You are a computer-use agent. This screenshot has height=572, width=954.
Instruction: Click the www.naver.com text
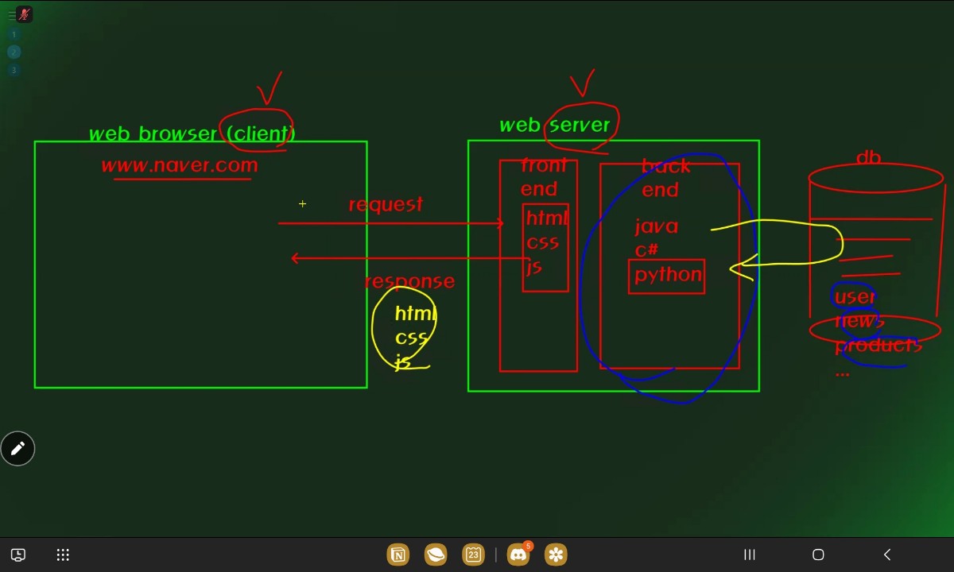[x=180, y=165]
